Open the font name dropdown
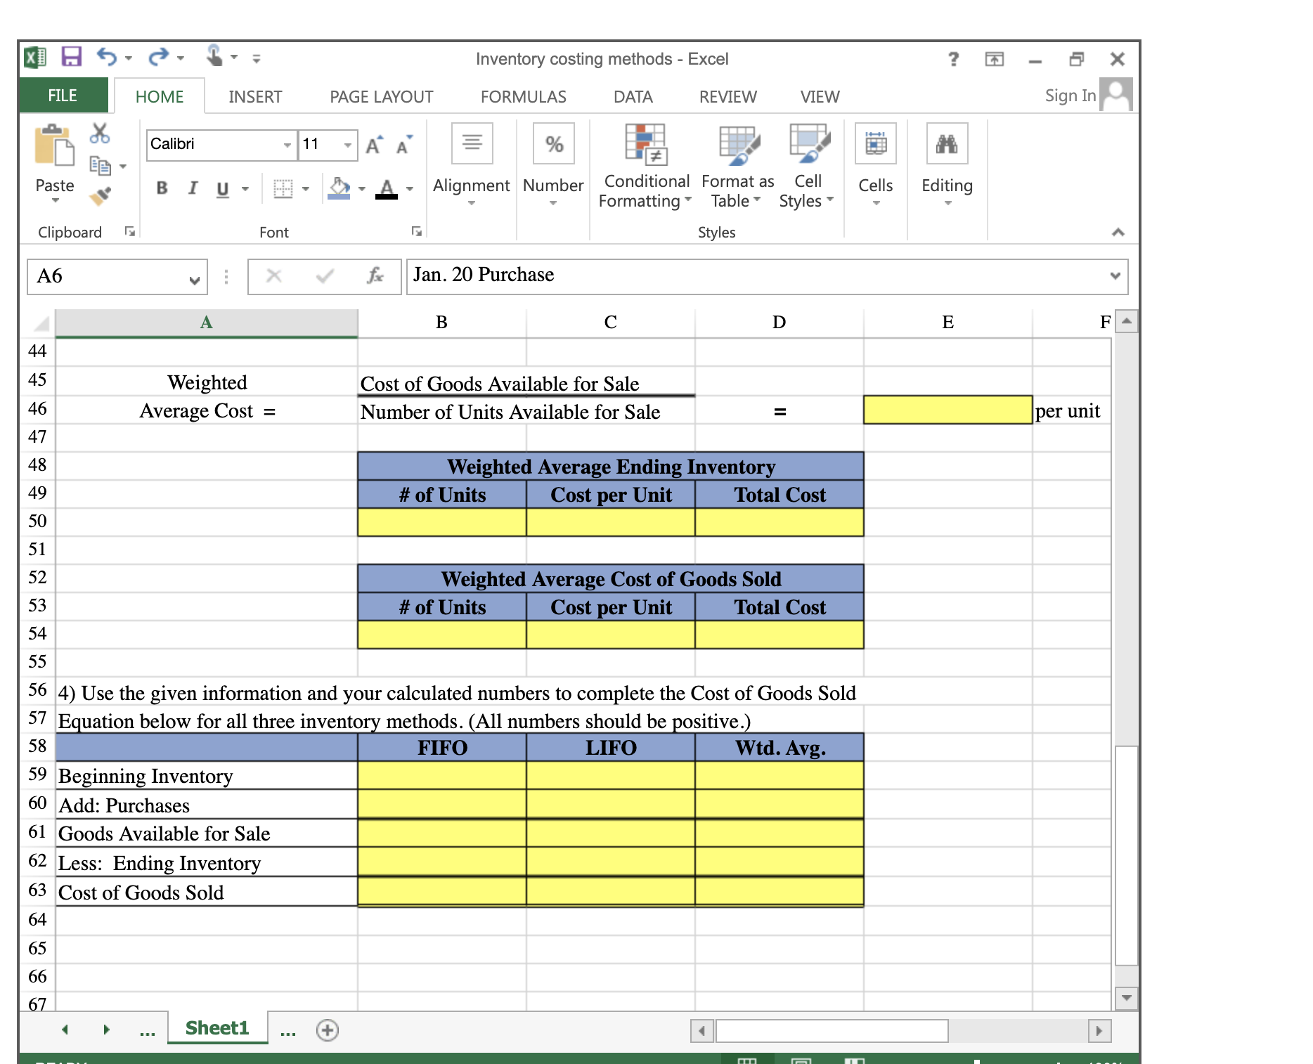Screen dimensions: 1313x1064 tap(287, 145)
